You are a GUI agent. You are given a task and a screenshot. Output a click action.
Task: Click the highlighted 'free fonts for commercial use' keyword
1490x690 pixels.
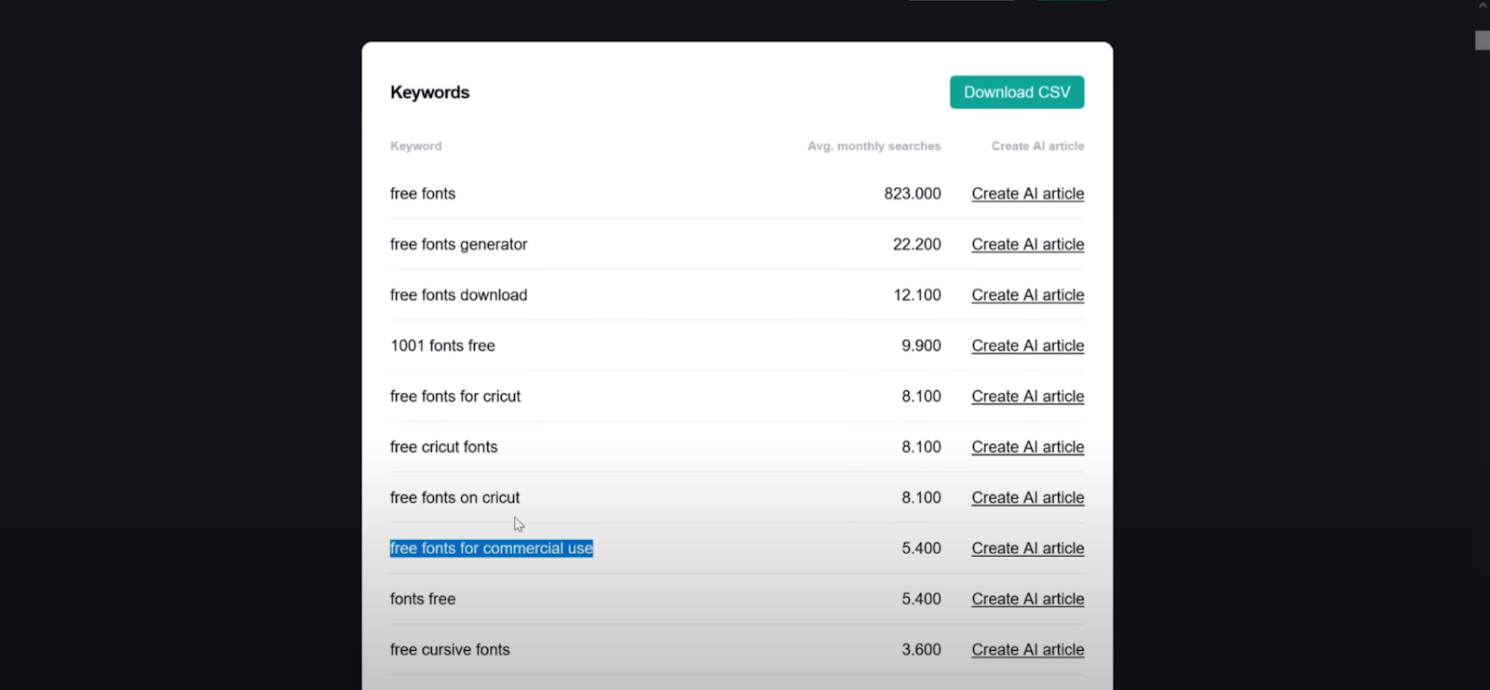491,548
